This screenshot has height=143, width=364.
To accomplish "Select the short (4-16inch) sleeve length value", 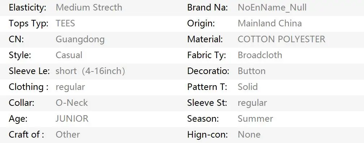I will pyautogui.click(x=90, y=71).
